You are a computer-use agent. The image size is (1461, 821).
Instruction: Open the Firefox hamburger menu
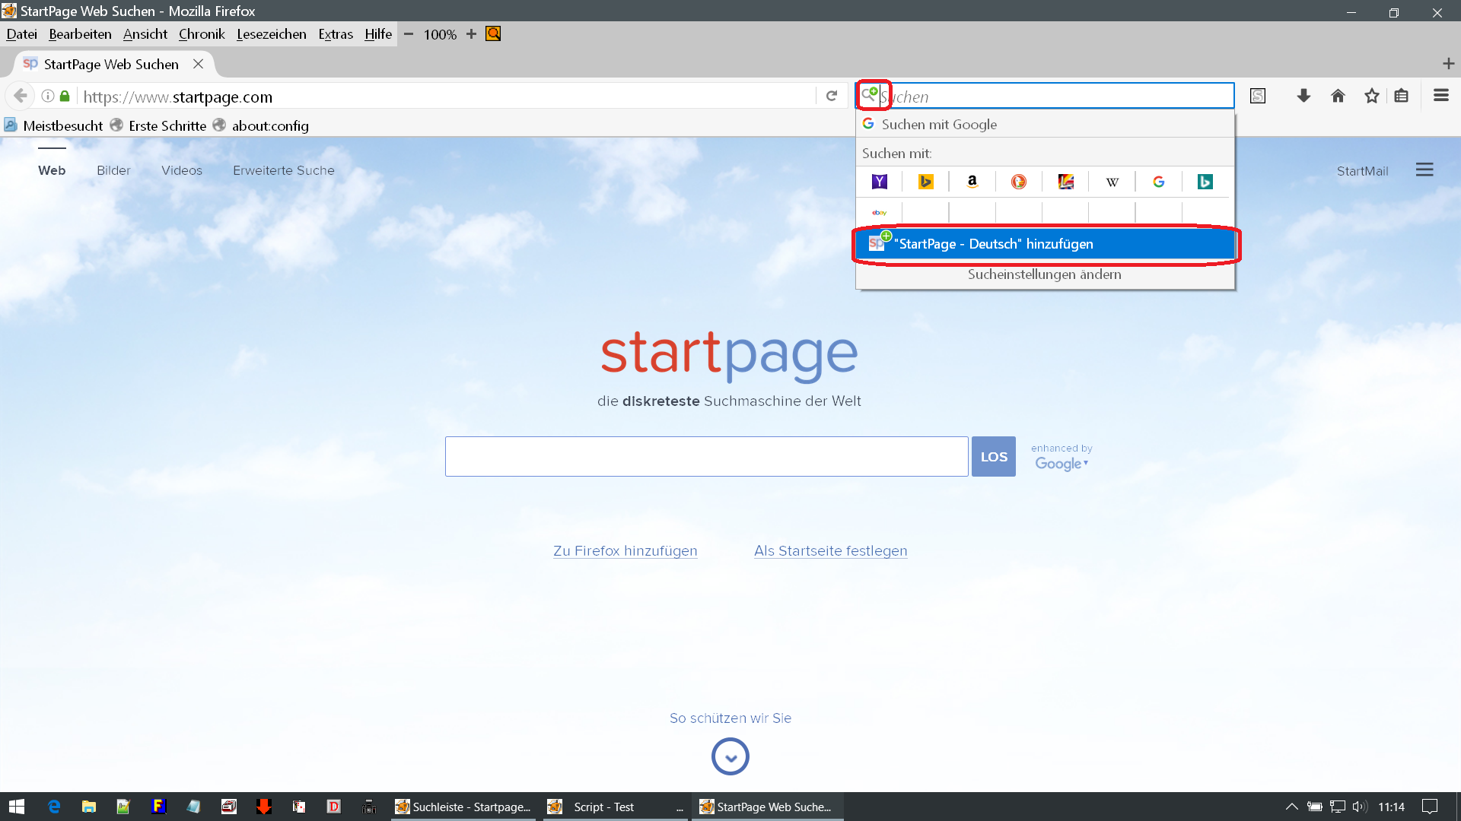(1440, 96)
